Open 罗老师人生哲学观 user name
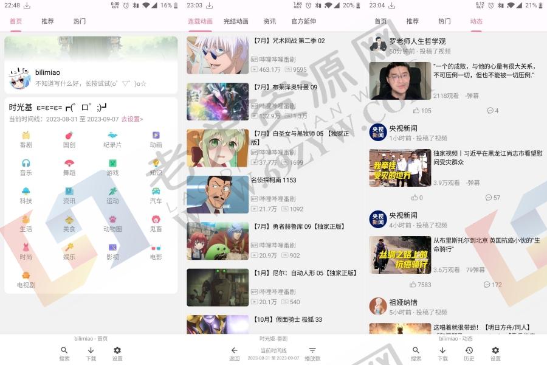 417,41
